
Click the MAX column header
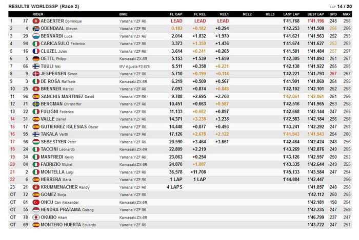tap(347, 14)
